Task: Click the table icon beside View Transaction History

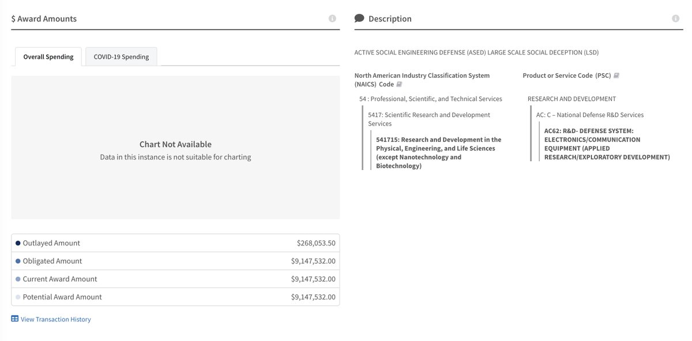Action: pos(15,319)
